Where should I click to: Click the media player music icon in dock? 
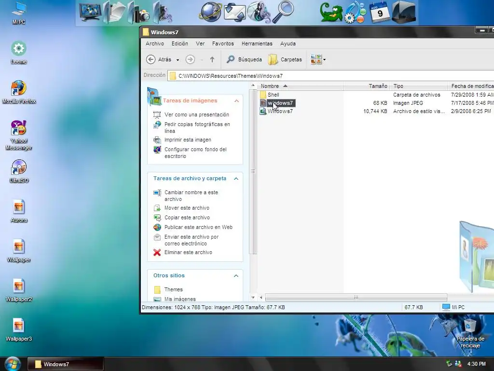coord(259,13)
